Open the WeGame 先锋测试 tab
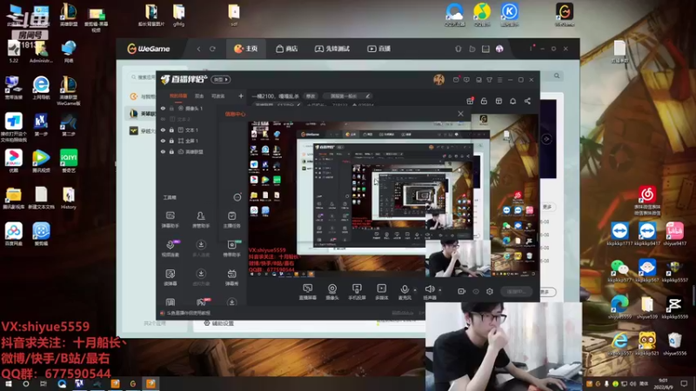 (x=332, y=49)
